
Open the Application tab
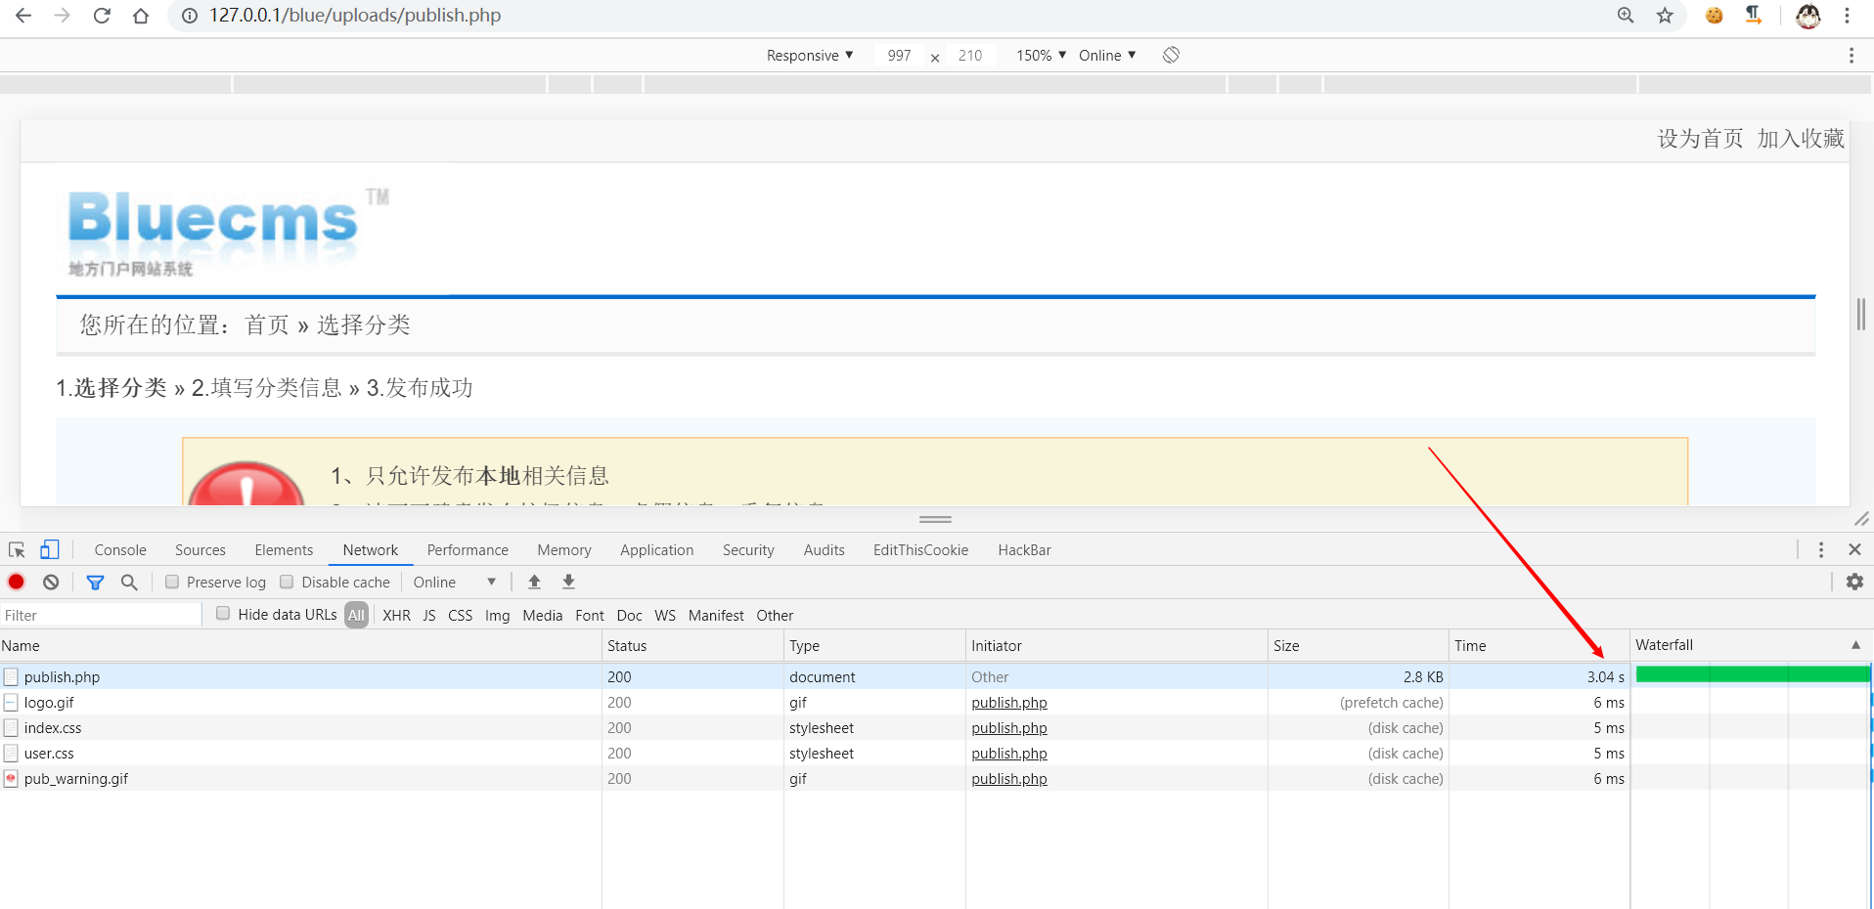tap(656, 550)
